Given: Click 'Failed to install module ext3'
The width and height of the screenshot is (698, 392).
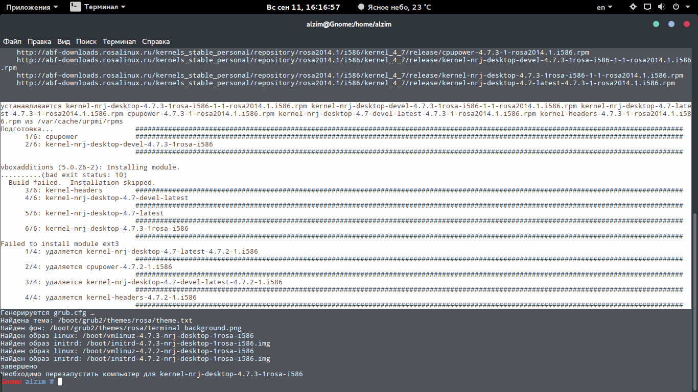Looking at the screenshot, I should pos(60,244).
